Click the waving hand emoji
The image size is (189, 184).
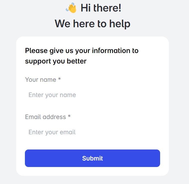click(x=71, y=8)
